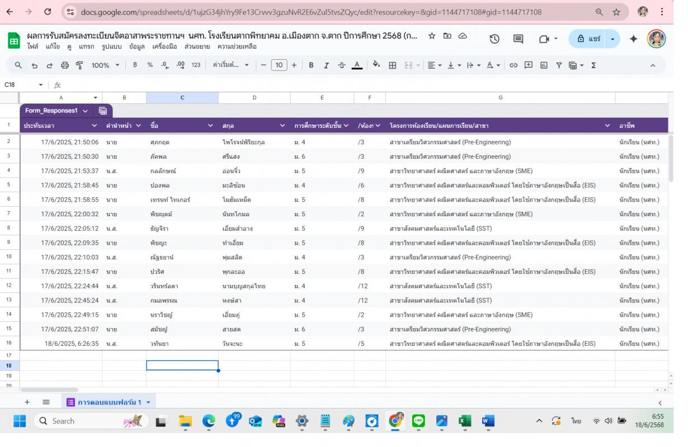The image size is (688, 447).
Task: Open the แทรก menu
Action: coord(87,46)
